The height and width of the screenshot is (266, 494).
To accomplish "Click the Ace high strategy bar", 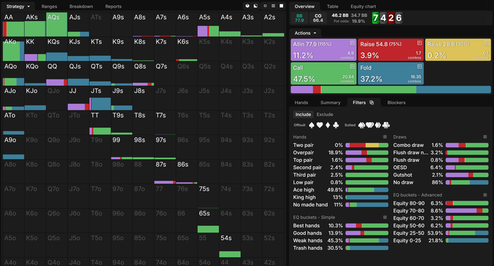I will 367,190.
